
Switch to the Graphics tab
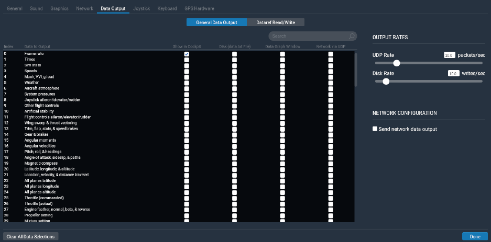(x=60, y=8)
